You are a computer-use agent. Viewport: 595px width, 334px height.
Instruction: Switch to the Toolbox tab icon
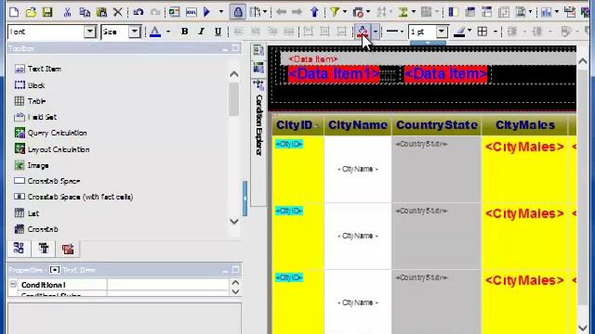point(68,249)
